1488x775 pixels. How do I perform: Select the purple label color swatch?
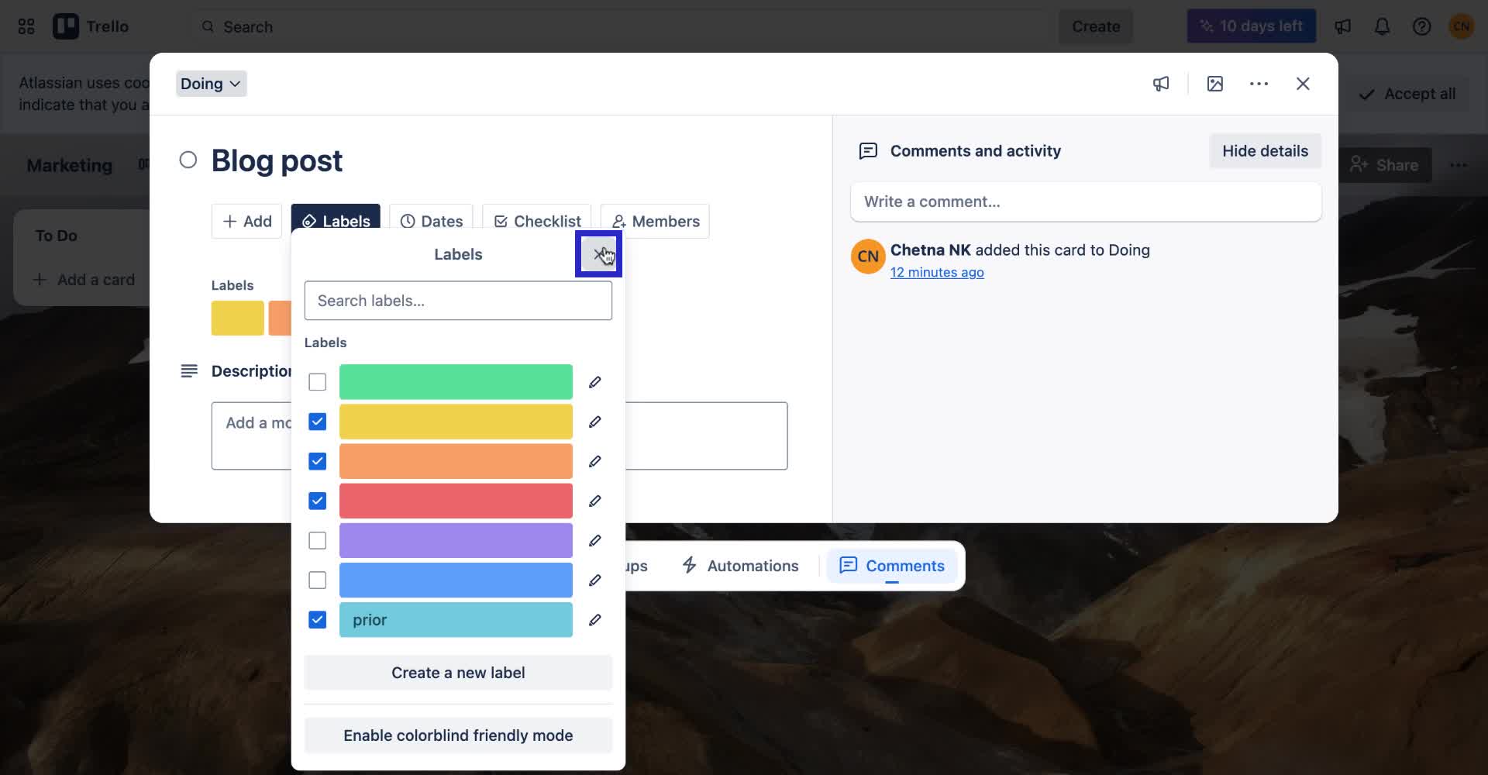[456, 540]
